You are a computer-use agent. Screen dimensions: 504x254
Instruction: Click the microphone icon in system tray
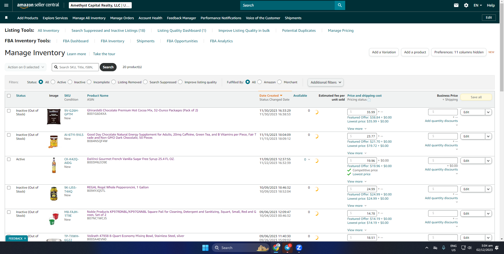coord(444,248)
